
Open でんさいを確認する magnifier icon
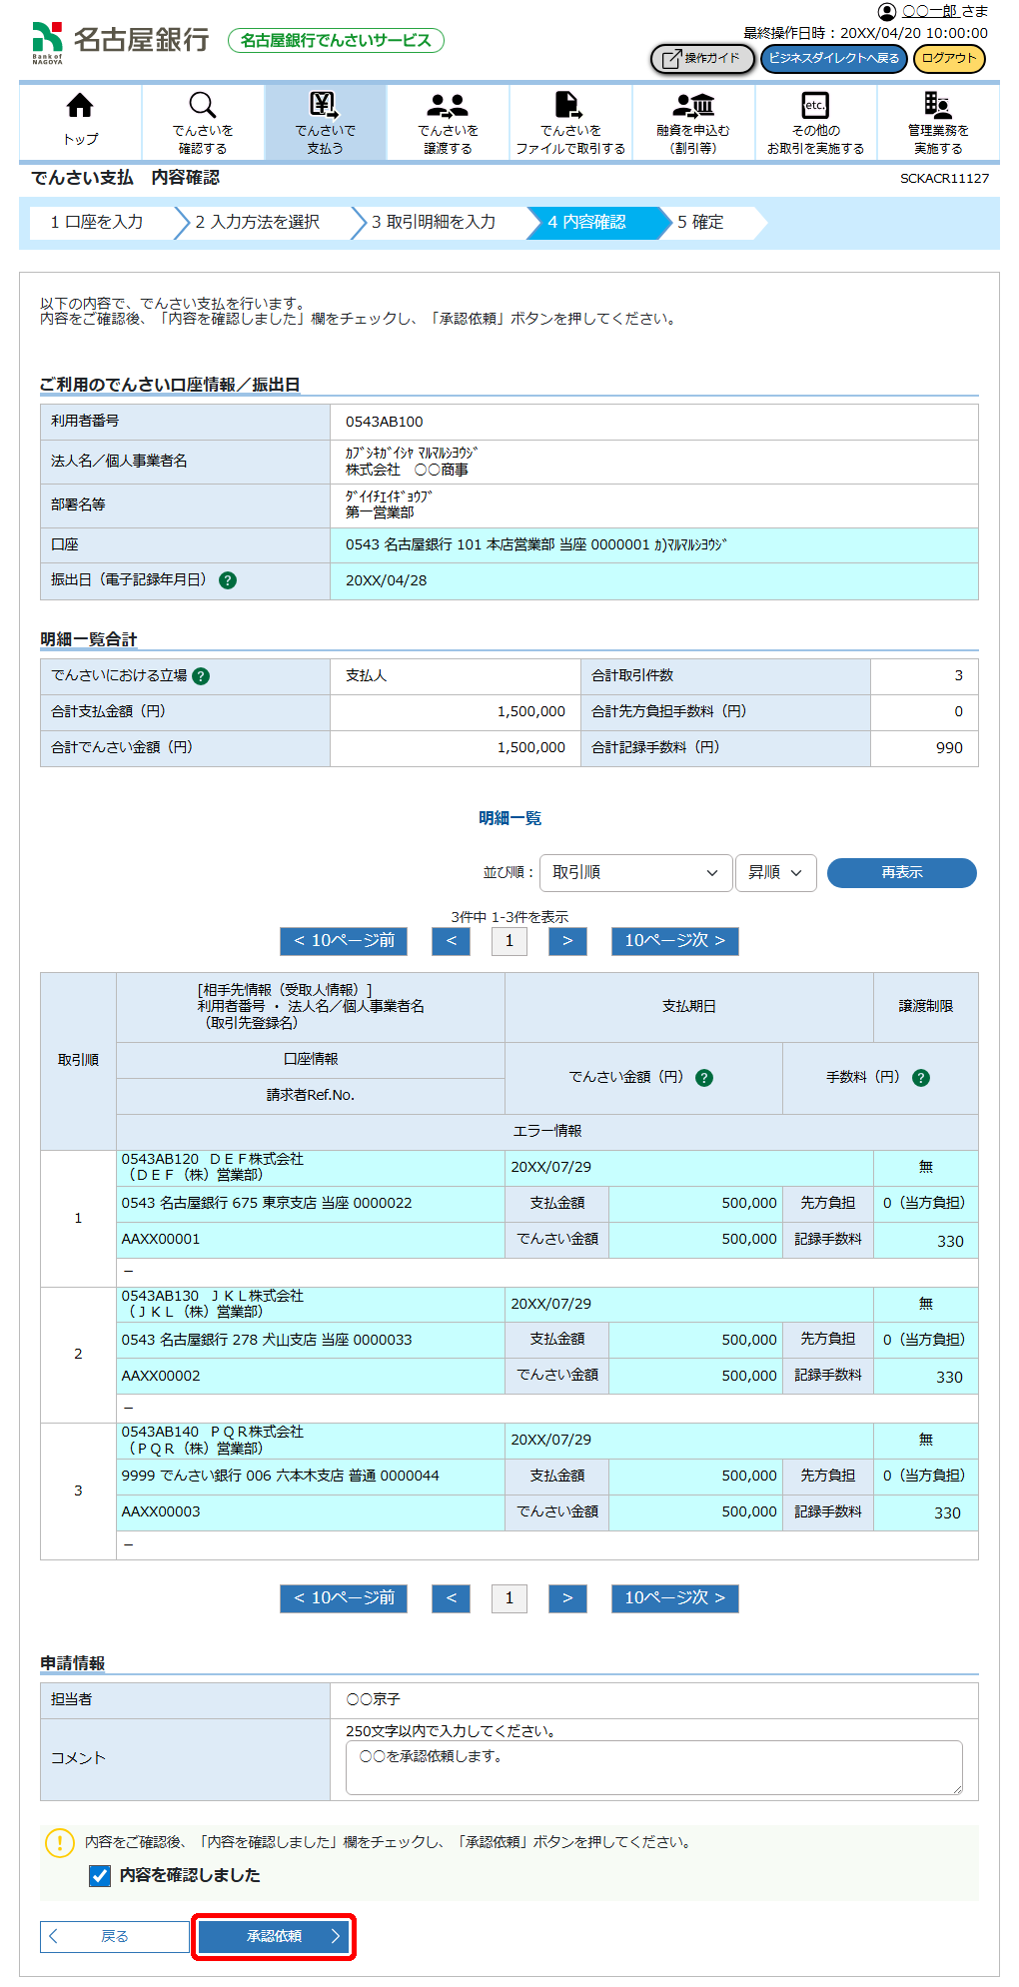[x=203, y=106]
